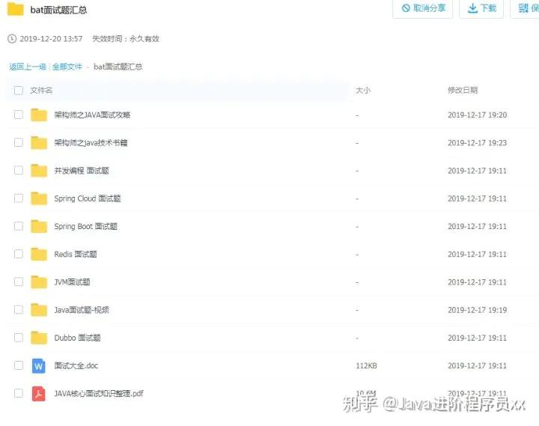539x426 pixels.
Task: Click the 下载 button
Action: pyautogui.click(x=481, y=8)
